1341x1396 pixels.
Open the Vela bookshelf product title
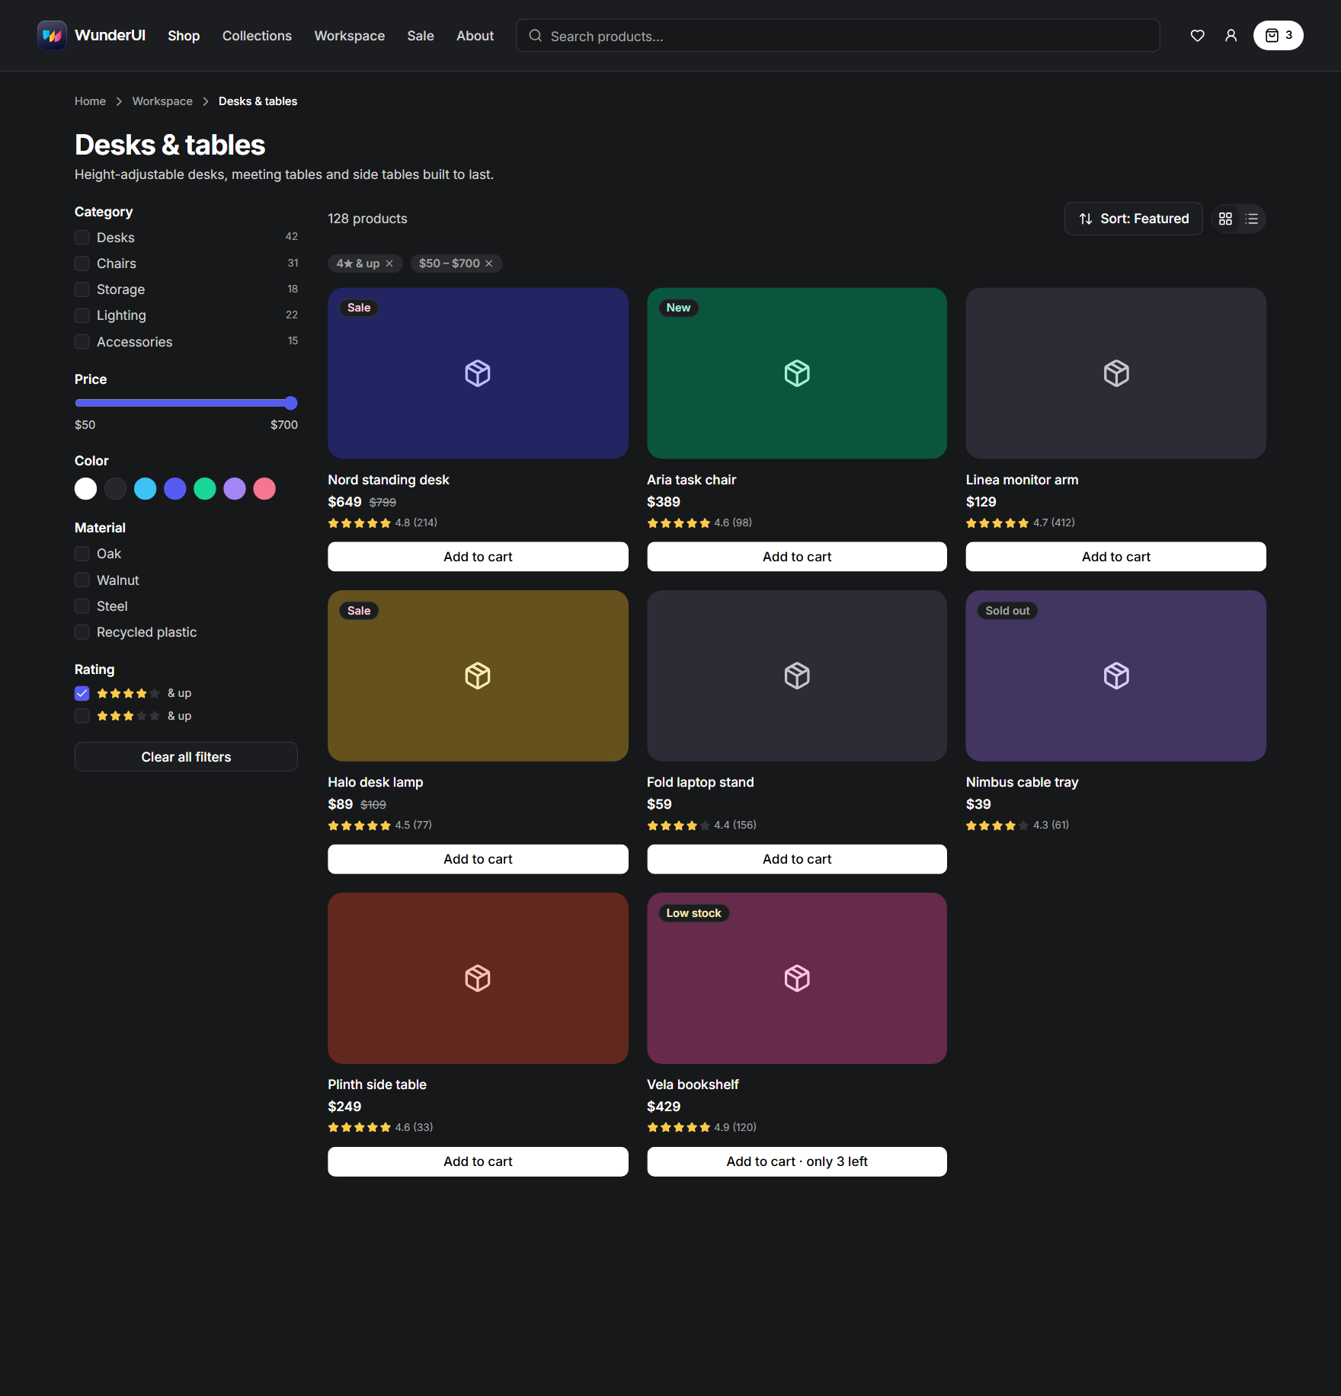[693, 1085]
